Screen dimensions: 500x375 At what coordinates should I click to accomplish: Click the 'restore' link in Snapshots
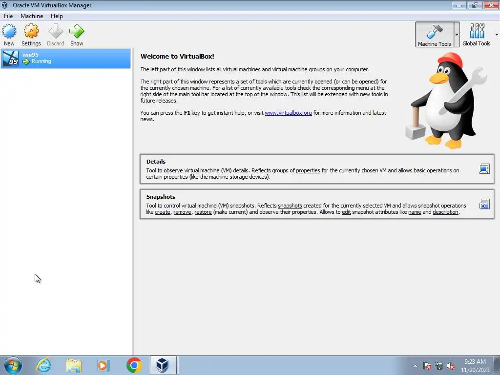click(203, 212)
